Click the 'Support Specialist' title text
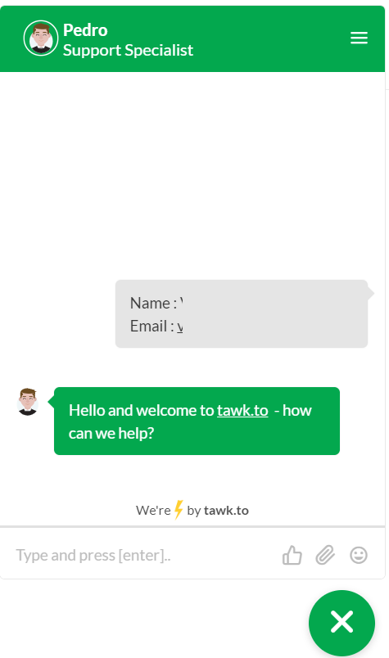389x658 pixels. pos(128,51)
